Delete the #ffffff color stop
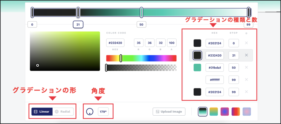The height and width of the screenshot is (124, 281). [246, 79]
